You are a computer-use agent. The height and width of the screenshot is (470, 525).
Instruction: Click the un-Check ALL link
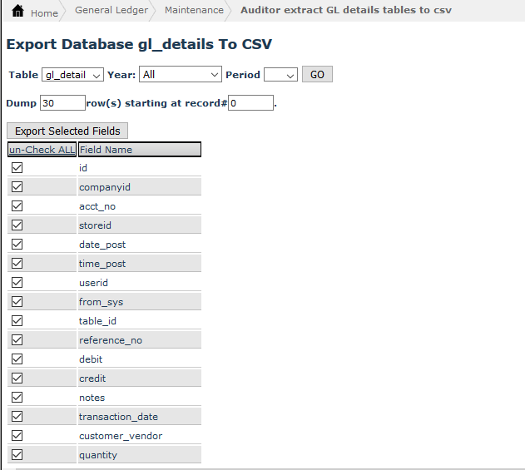click(x=42, y=150)
